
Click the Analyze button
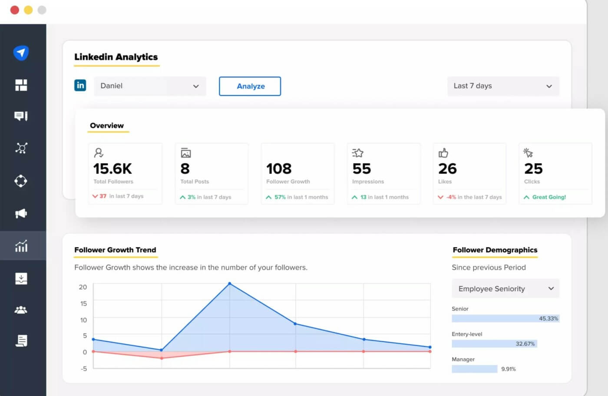(x=250, y=86)
